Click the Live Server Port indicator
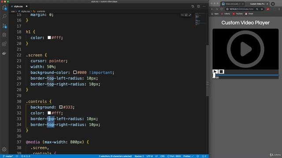Image resolution: width=282 pixels, height=158 pixels. tap(174, 156)
